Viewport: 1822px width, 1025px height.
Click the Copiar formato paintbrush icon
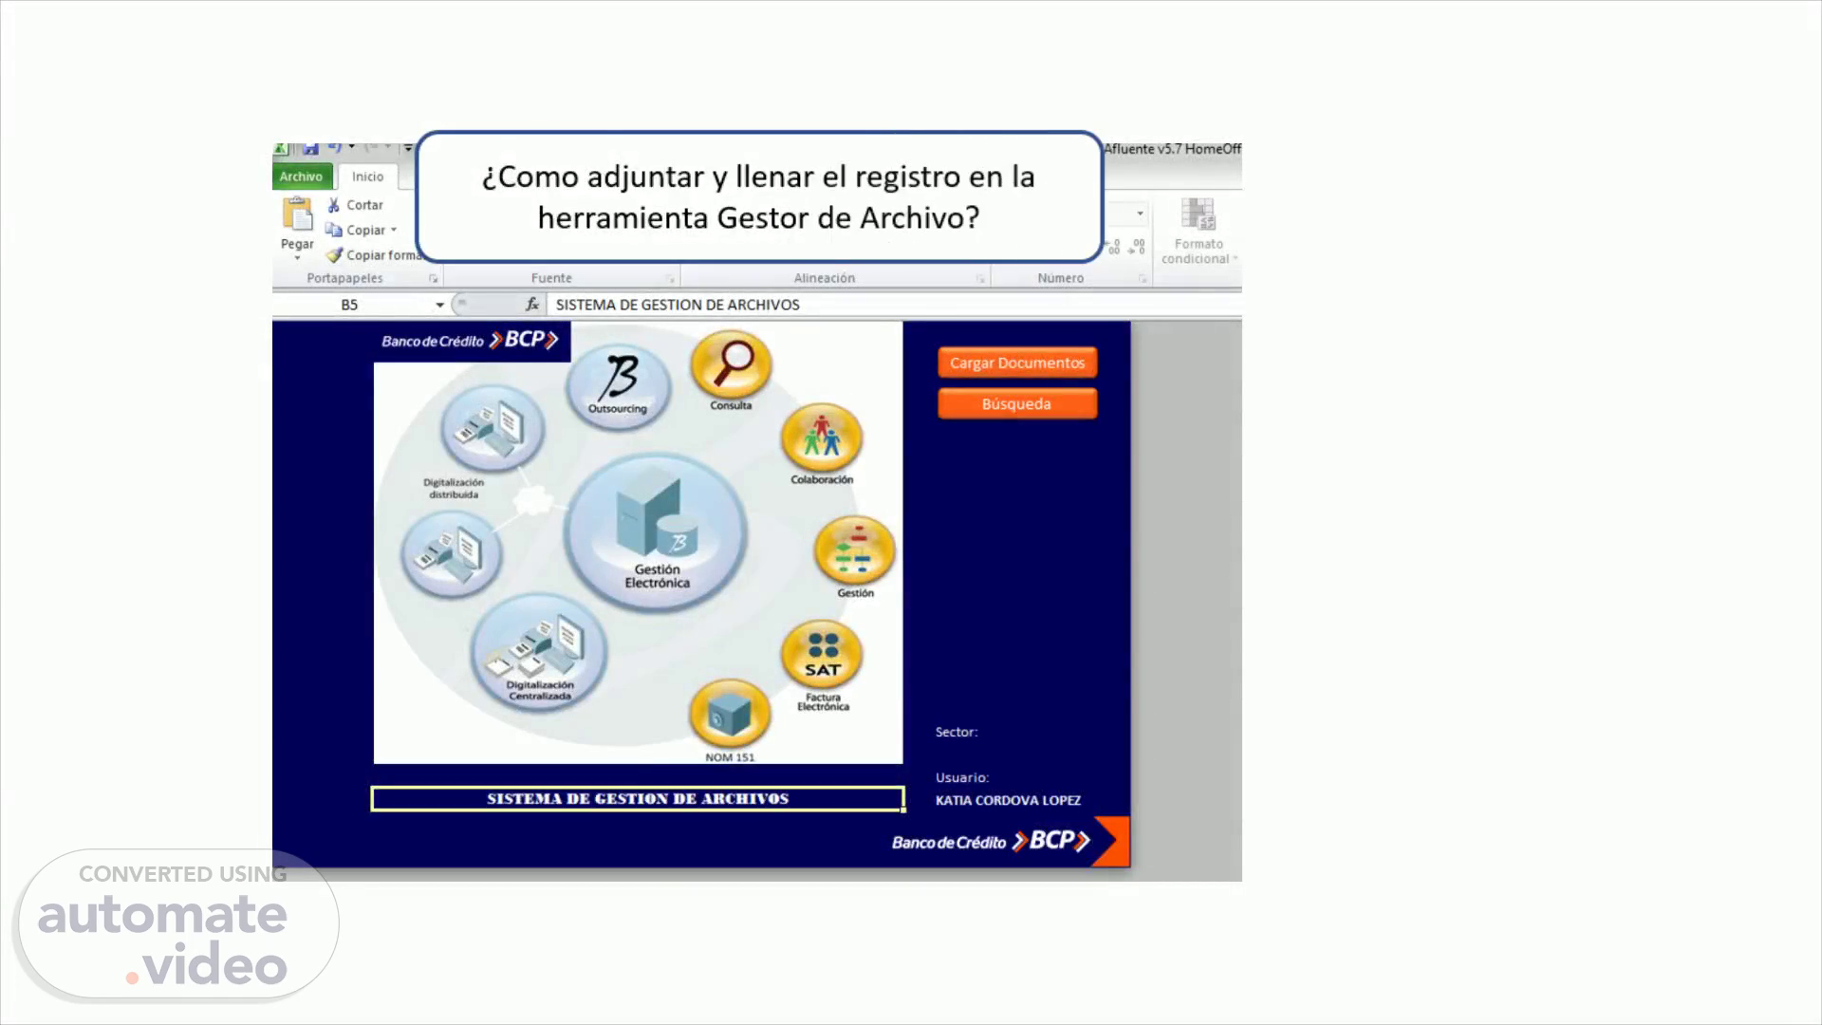pos(334,255)
